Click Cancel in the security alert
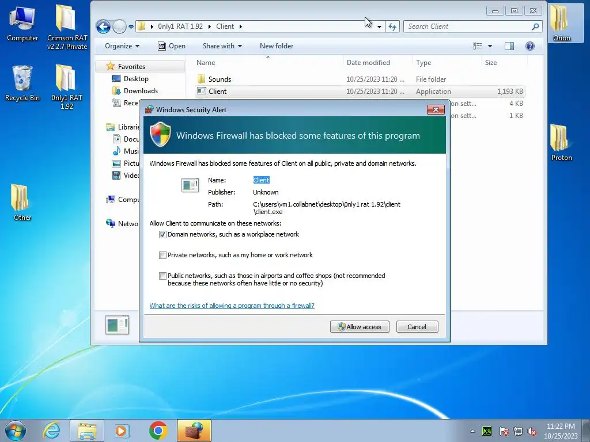 [x=417, y=327]
